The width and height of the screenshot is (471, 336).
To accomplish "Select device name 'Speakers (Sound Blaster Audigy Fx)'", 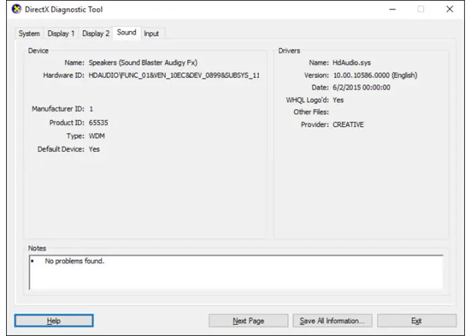I will pyautogui.click(x=143, y=62).
